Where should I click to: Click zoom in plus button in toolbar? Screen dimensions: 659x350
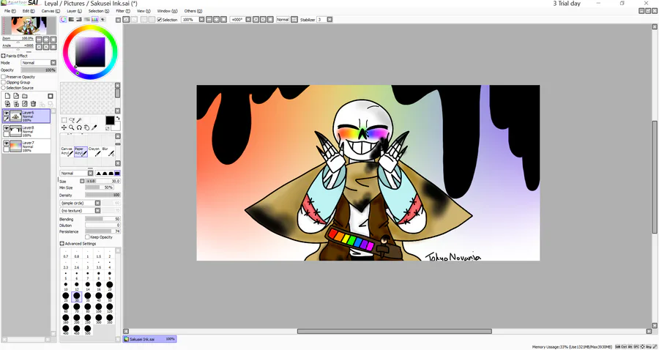tap(216, 19)
